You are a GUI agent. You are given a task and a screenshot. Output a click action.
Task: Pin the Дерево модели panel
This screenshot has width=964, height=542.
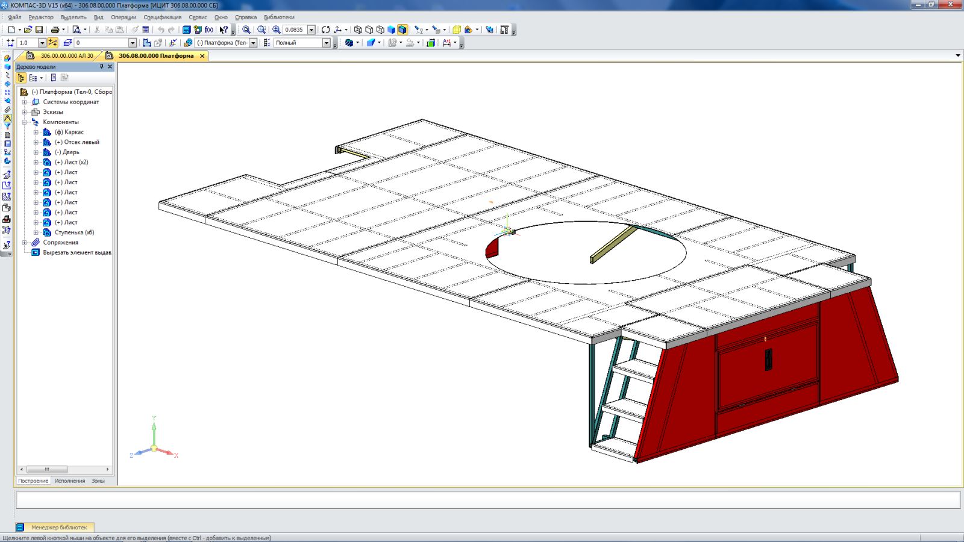coord(101,67)
